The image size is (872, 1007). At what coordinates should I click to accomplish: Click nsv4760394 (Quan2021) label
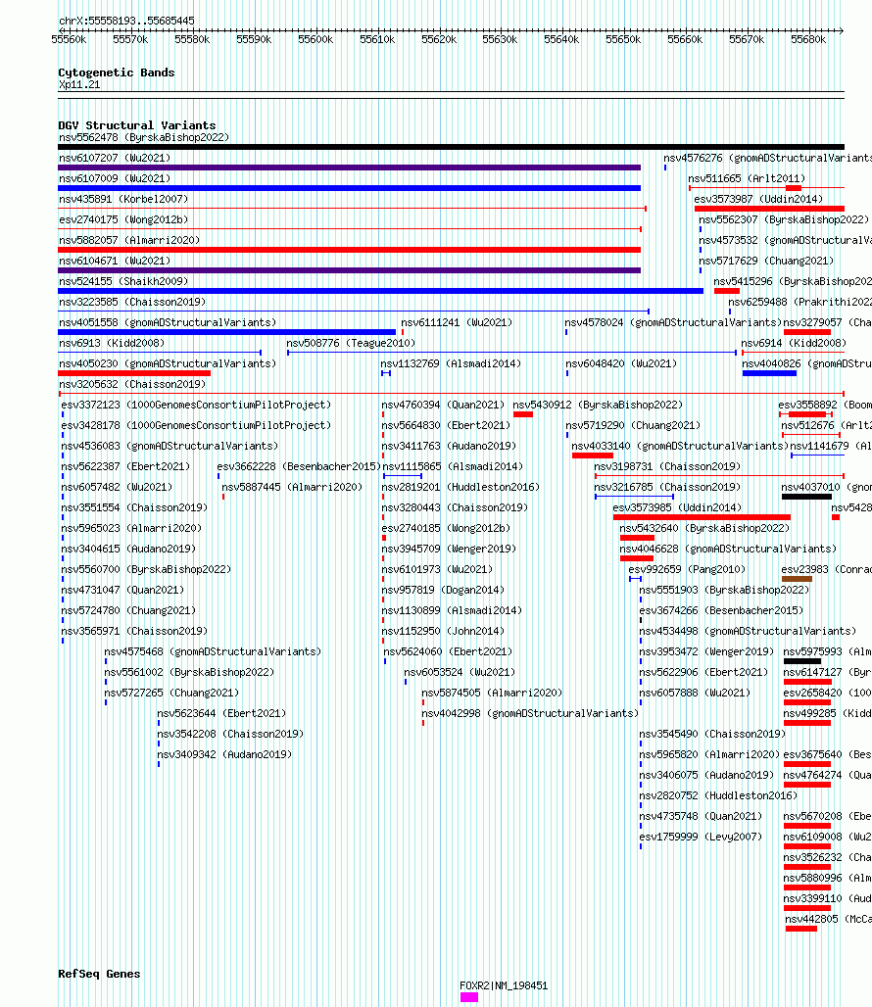pos(443,405)
